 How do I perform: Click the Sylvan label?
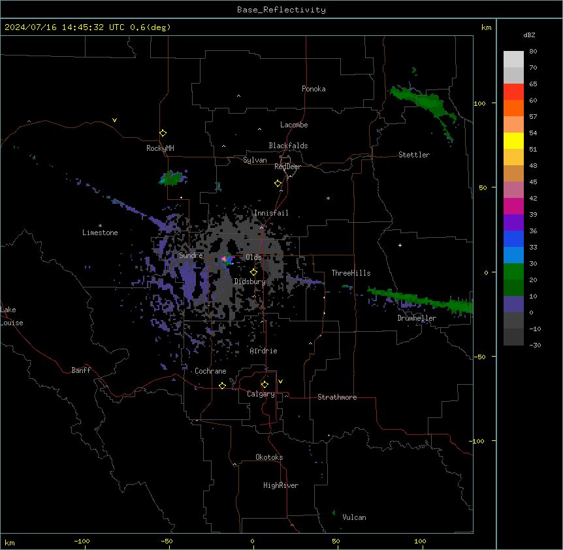click(255, 160)
